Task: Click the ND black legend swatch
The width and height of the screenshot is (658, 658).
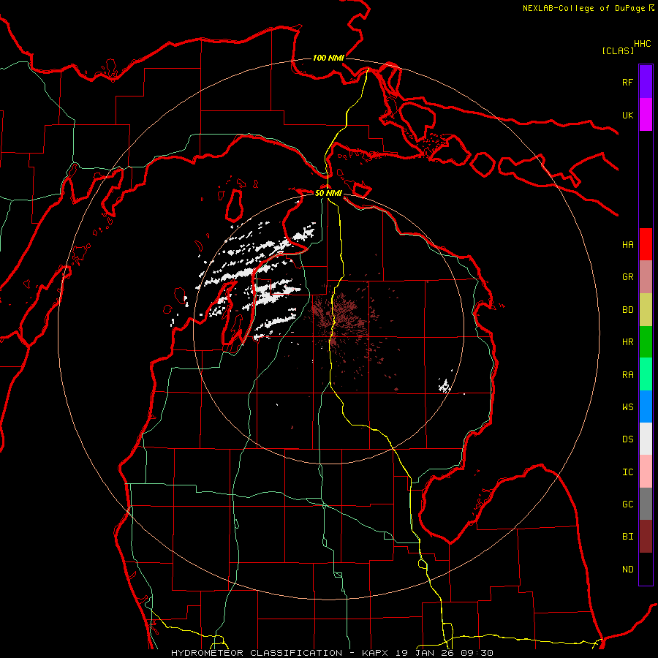Action: [x=646, y=569]
